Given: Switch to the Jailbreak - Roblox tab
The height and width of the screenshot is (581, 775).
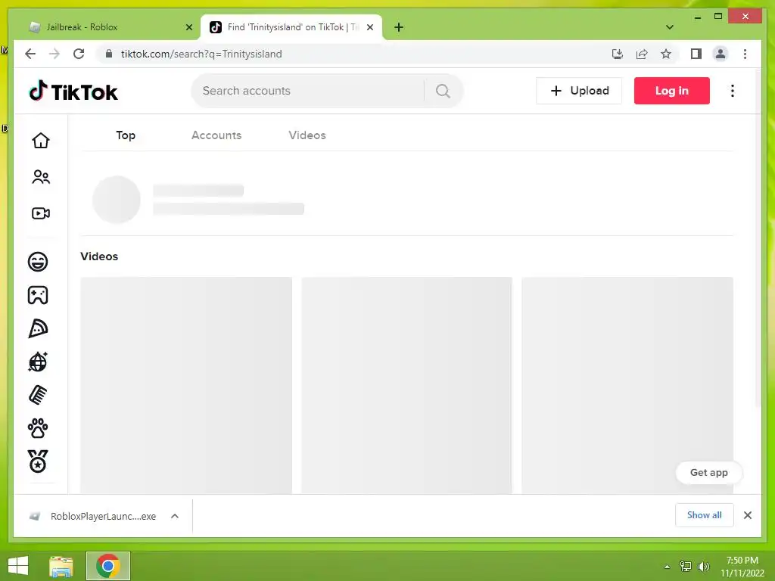Looking at the screenshot, I should pos(109,27).
